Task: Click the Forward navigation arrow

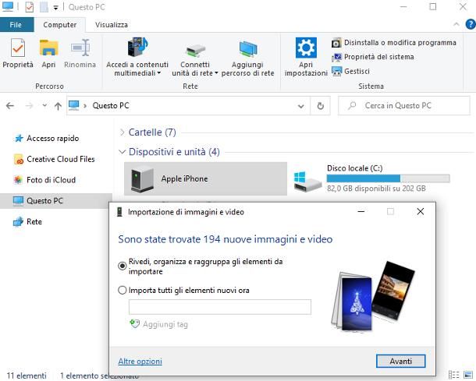Action: 29,106
